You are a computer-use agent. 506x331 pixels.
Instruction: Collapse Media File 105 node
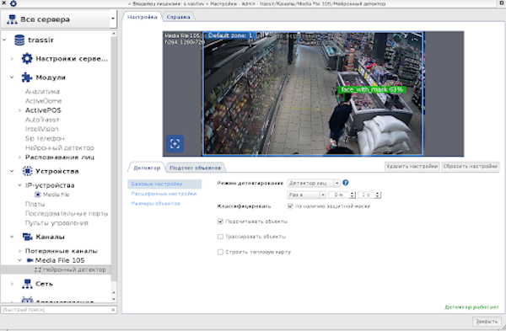[x=19, y=260]
